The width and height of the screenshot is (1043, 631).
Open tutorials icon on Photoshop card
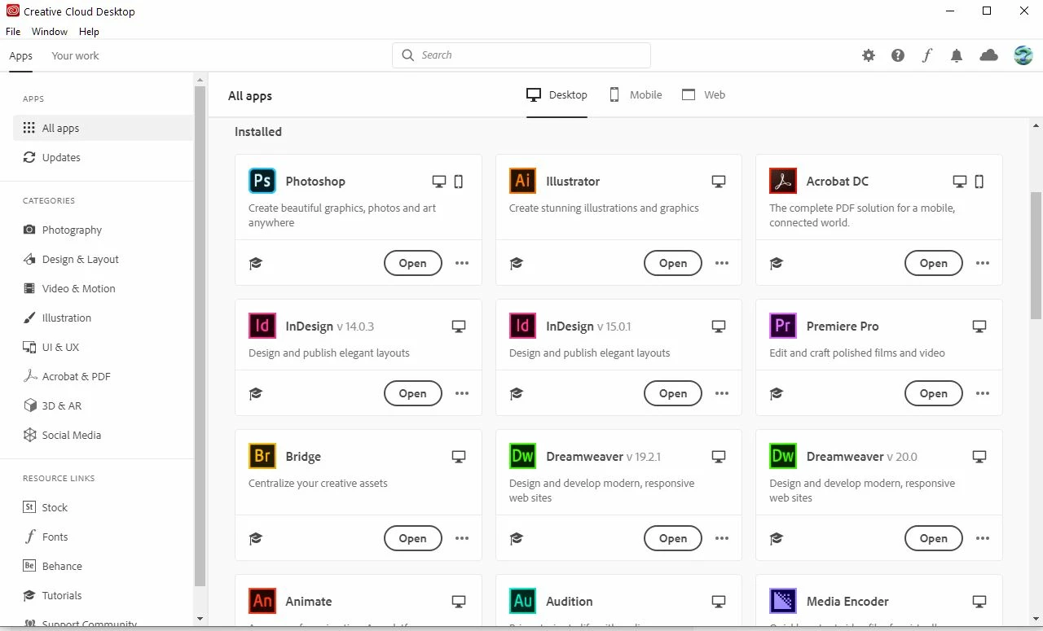[x=256, y=263]
